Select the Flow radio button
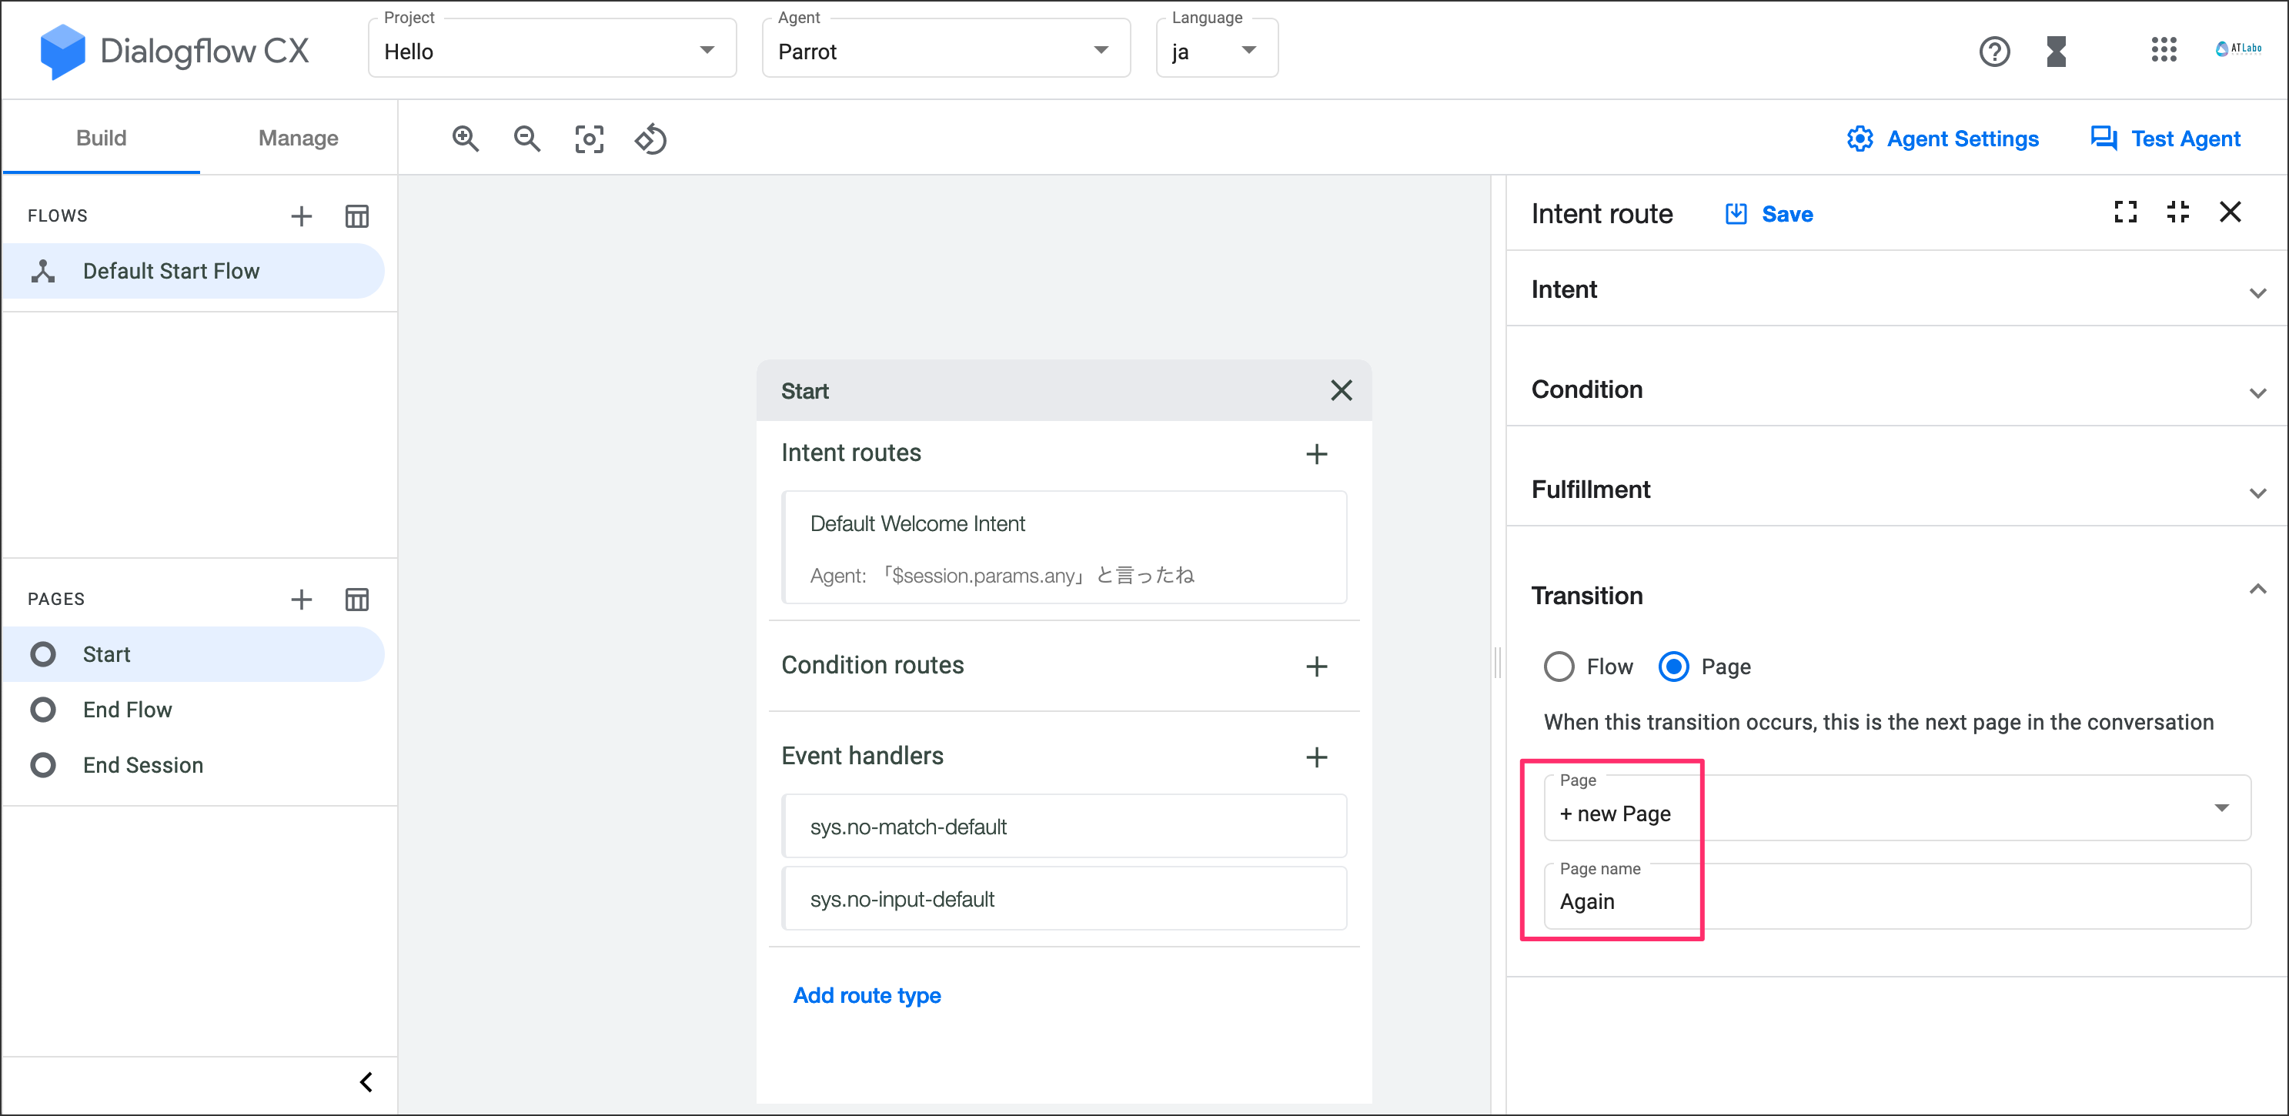Viewport: 2289px width, 1116px height. [x=1559, y=667]
